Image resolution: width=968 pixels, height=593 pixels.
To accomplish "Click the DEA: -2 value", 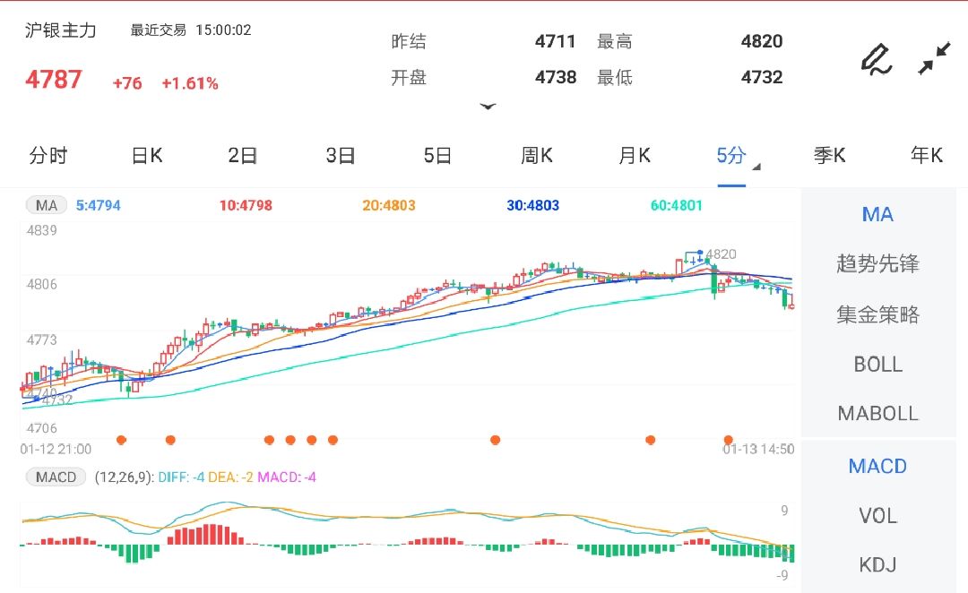I will (230, 477).
